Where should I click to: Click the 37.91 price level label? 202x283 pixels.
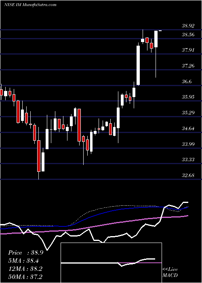tap(188, 50)
